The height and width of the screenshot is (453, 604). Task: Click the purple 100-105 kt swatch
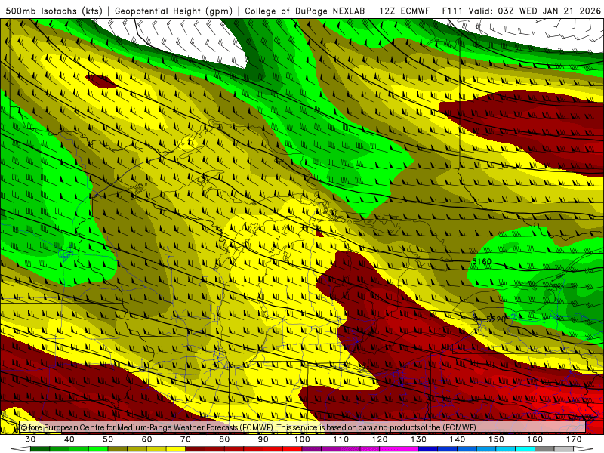coord(312,449)
